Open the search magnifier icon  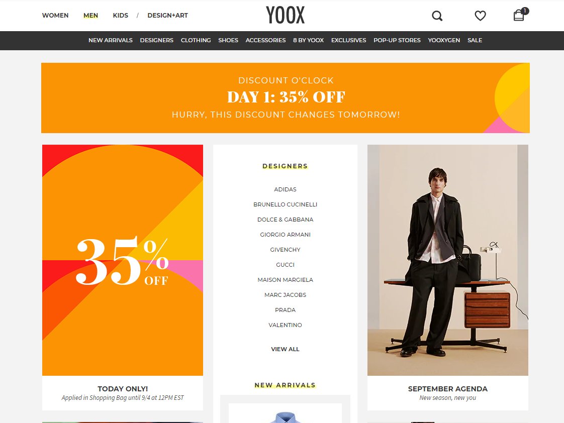coord(437,16)
